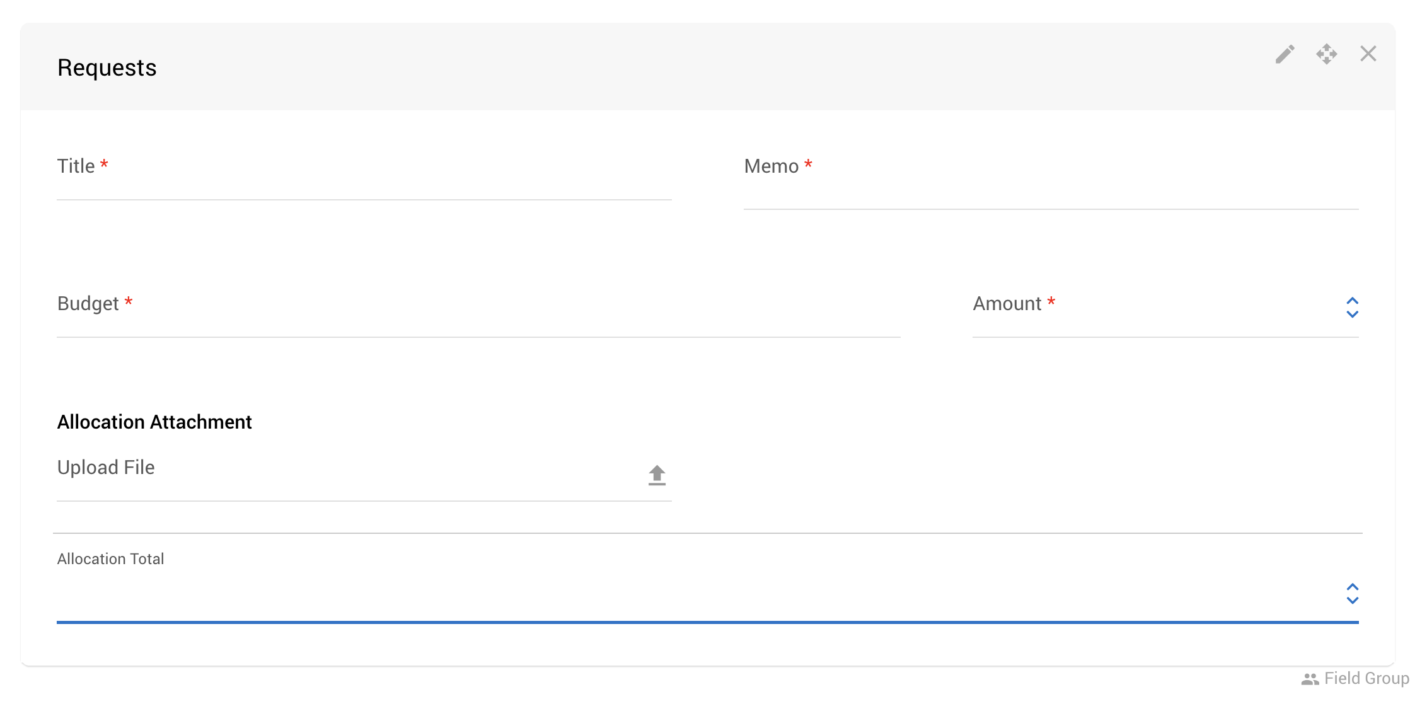Click the Field Group label
This screenshot has height=711, width=1427.
click(x=1366, y=678)
